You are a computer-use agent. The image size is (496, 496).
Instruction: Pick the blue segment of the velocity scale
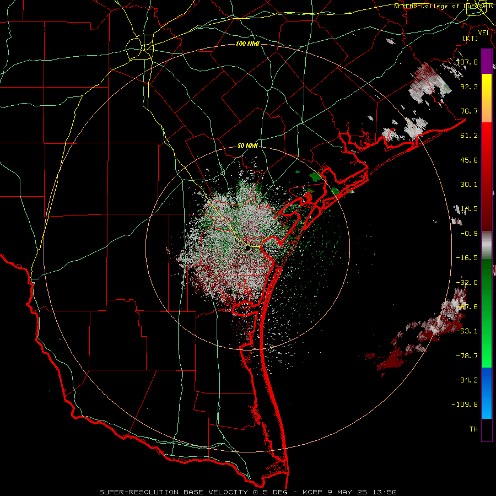click(487, 393)
